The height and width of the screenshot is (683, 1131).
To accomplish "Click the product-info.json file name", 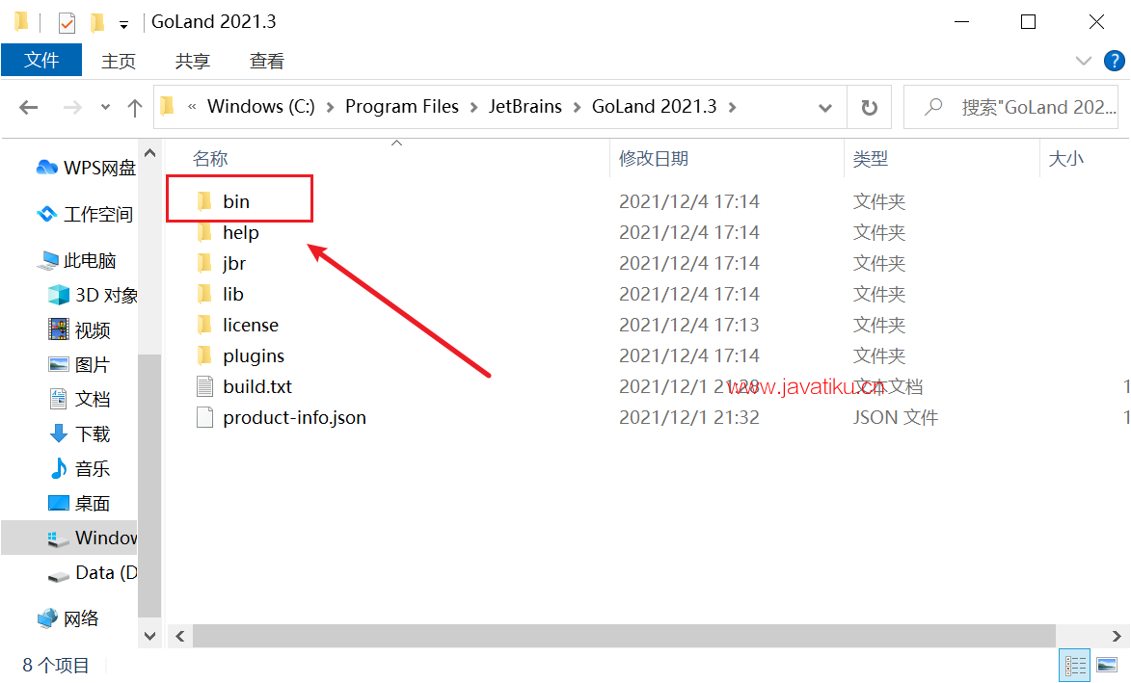I will point(294,418).
